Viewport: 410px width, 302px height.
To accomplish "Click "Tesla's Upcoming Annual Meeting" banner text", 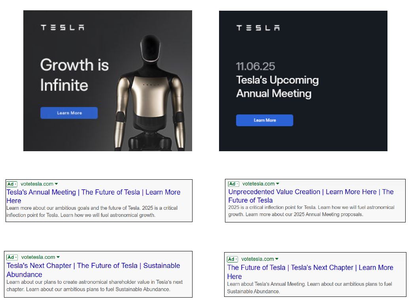I will click(277, 87).
